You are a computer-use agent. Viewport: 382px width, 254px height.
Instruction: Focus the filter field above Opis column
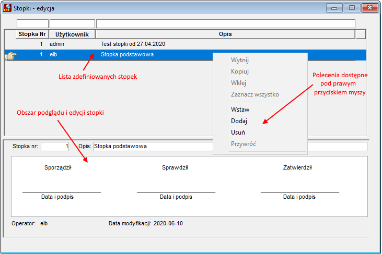(226, 24)
